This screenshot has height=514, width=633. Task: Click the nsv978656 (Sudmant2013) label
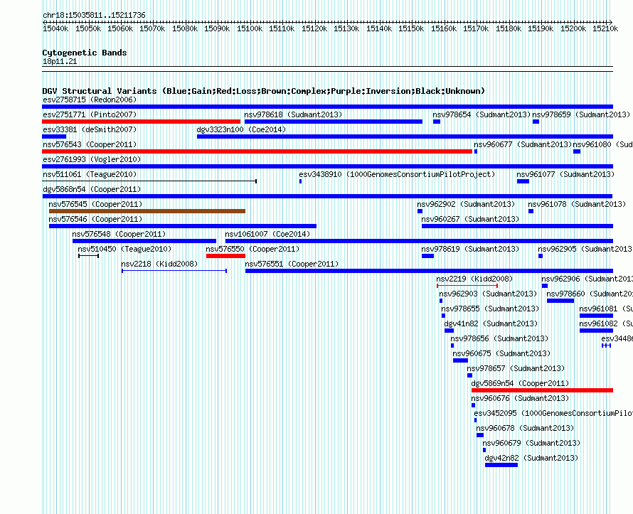coord(499,338)
